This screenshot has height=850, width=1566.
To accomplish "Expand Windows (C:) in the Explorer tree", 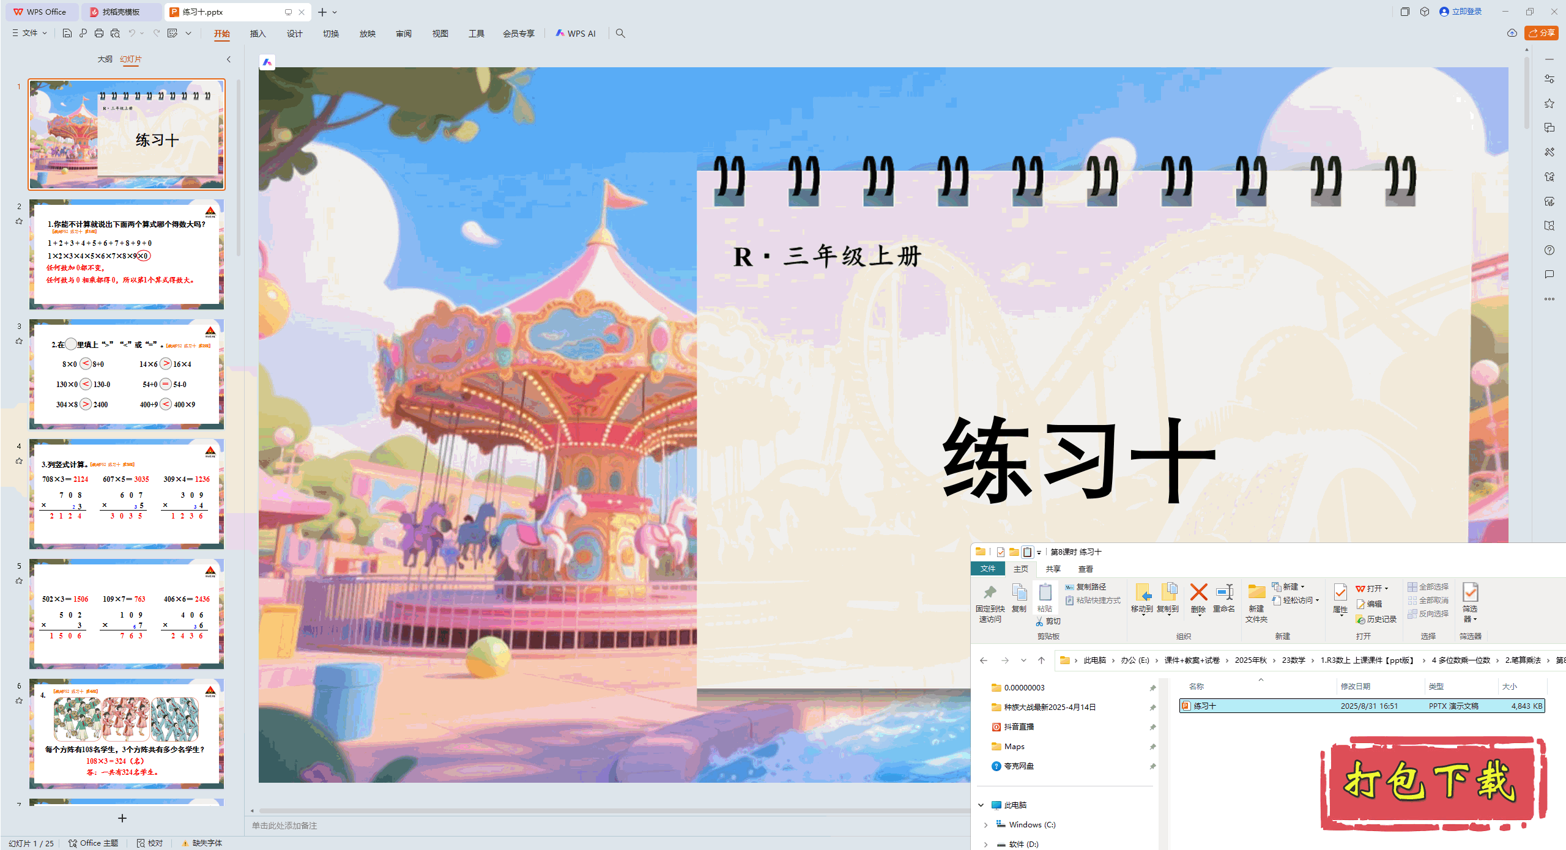I will [x=985, y=824].
